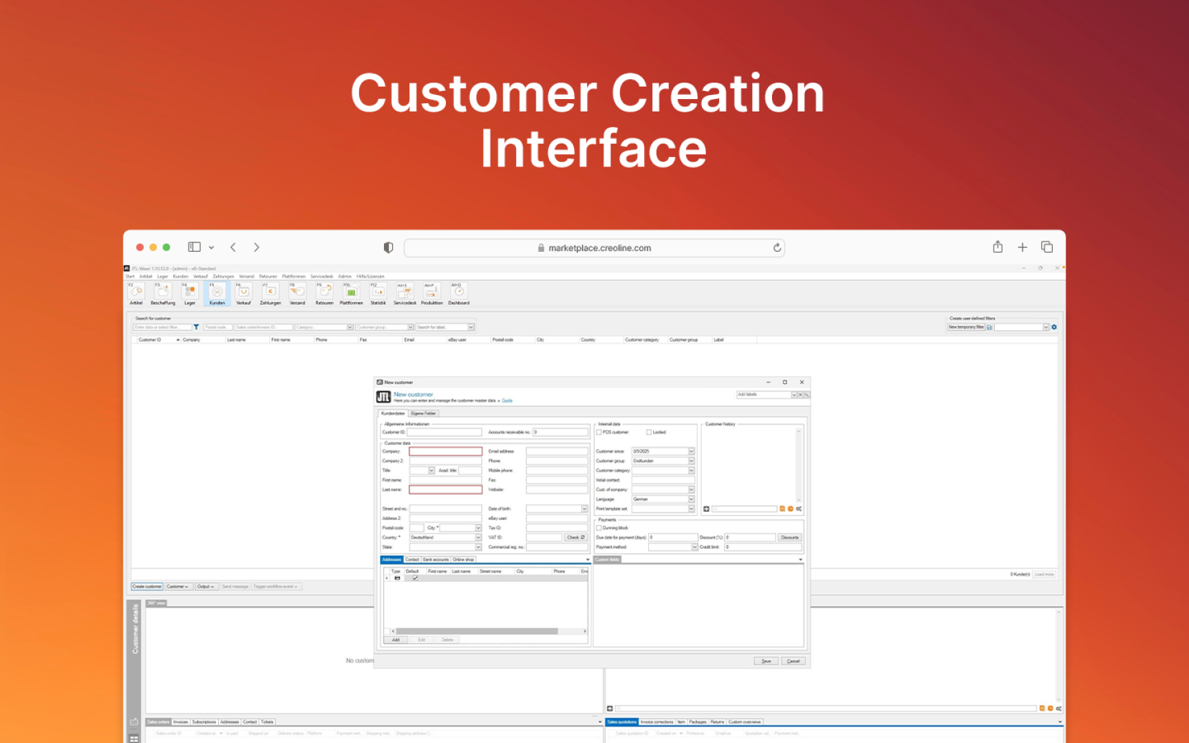Image resolution: width=1189 pixels, height=743 pixels.
Task: Expand the Customer since date dropdown
Action: coord(692,451)
